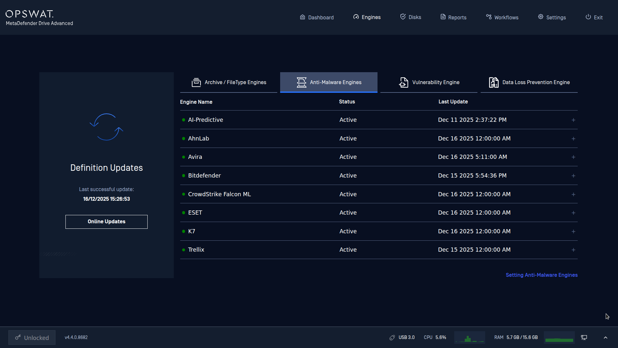The width and height of the screenshot is (618, 348).
Task: Click the Archive / FileType Engines box icon
Action: (196, 82)
